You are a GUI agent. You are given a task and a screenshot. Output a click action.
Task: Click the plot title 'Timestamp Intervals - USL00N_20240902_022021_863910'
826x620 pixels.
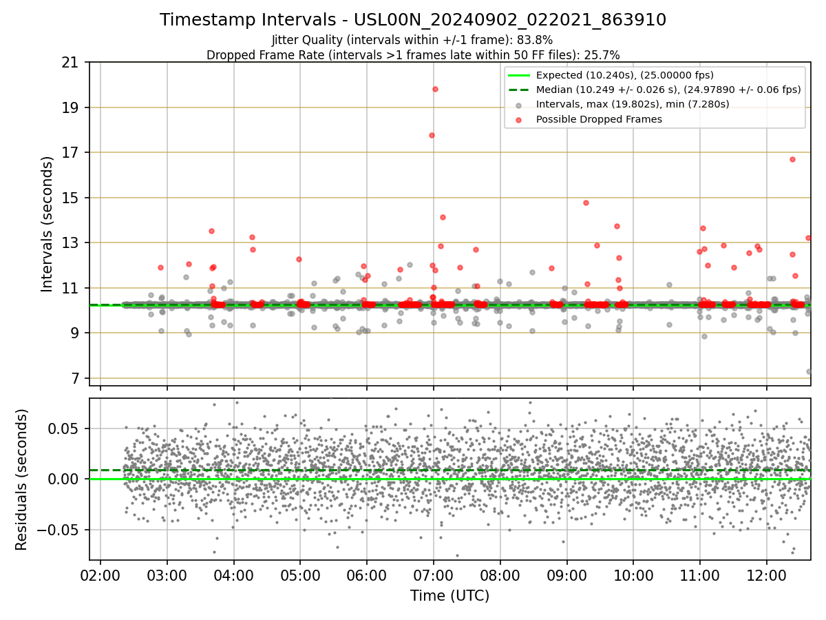(413, 20)
